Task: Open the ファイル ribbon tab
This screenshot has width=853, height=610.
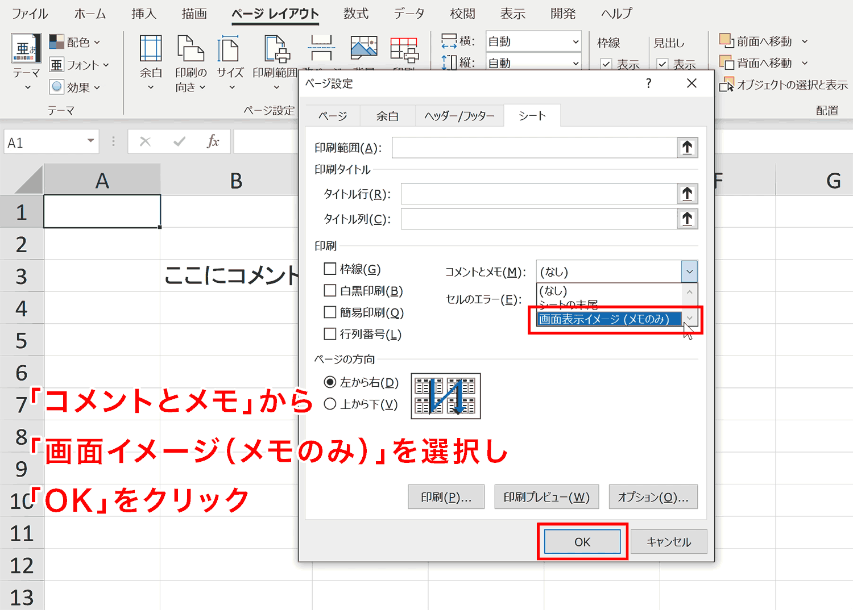Action: click(30, 14)
